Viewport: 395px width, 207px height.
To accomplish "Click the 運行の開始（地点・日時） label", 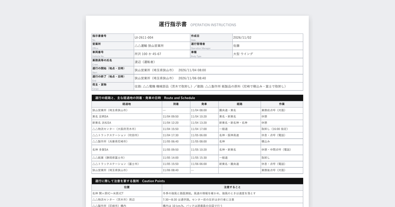I will coord(108,68).
